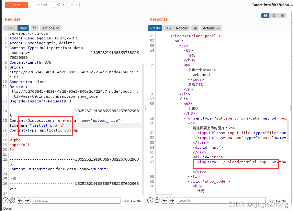Open the Response Actions dropdown
The image size is (293, 211).
(211, 28)
